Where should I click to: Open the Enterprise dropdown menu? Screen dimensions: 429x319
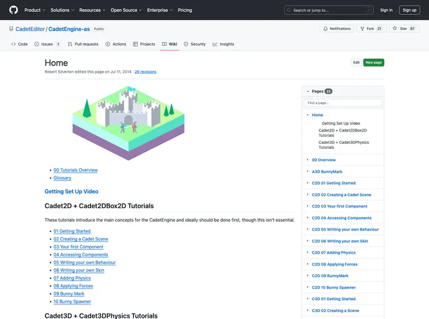[x=160, y=10]
